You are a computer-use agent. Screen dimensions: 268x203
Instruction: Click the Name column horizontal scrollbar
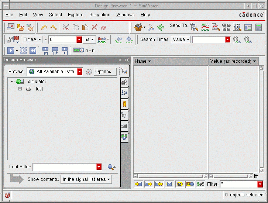tap(171, 176)
